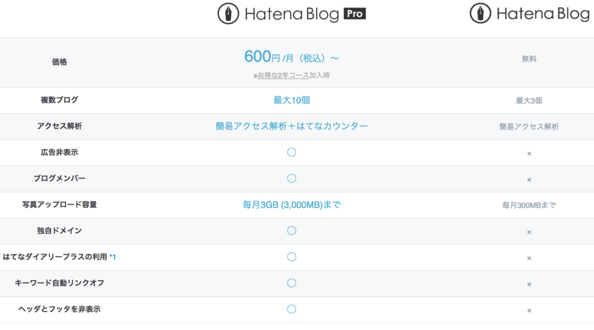The image size is (594, 330).
Task: Click the circle mark in the 広告非表示 row
Action: coord(292,152)
